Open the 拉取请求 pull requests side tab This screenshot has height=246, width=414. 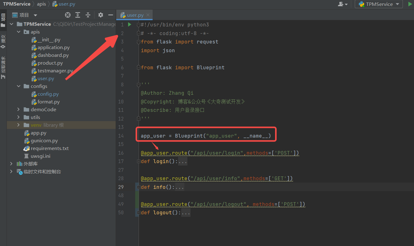pyautogui.click(x=3, y=67)
